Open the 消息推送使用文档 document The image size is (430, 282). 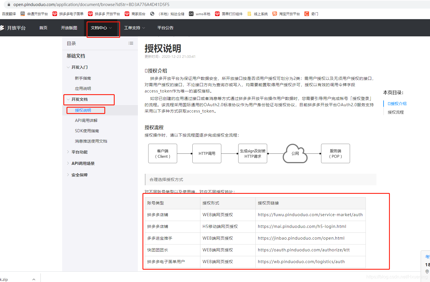click(91, 141)
